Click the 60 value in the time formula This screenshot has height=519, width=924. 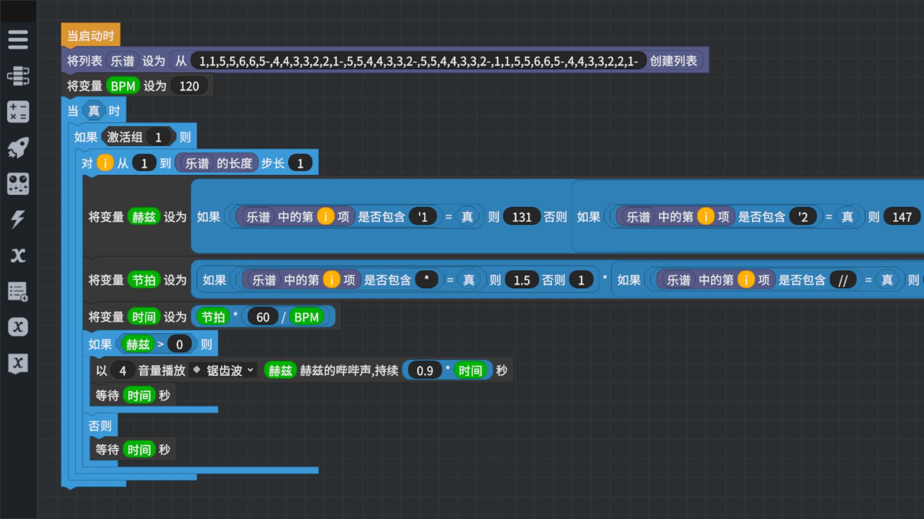[263, 317]
